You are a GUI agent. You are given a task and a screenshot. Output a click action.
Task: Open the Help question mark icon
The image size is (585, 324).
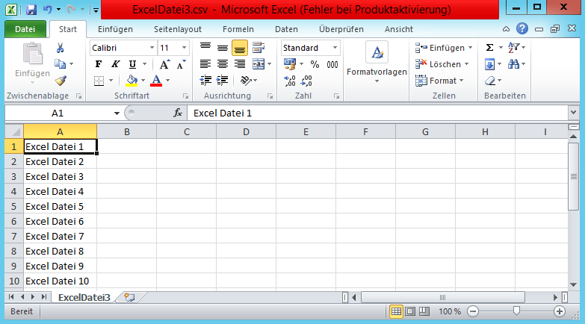point(521,28)
